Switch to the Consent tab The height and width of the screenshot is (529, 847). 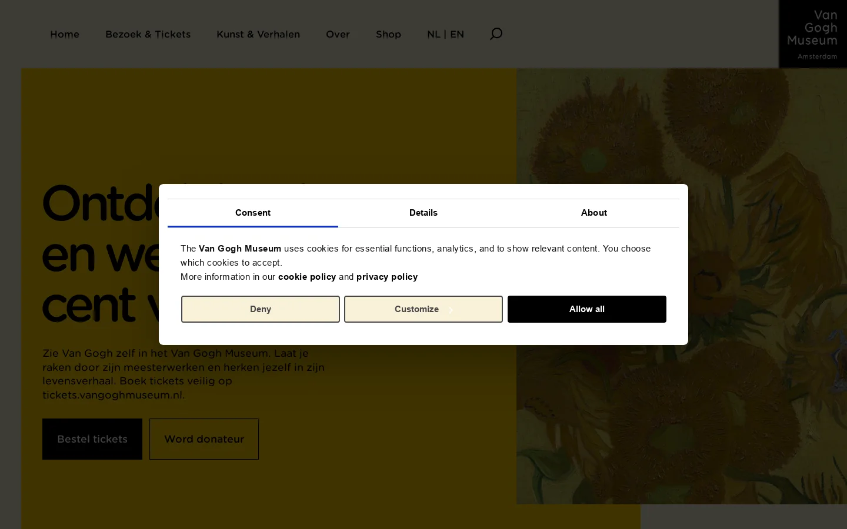pos(253,213)
